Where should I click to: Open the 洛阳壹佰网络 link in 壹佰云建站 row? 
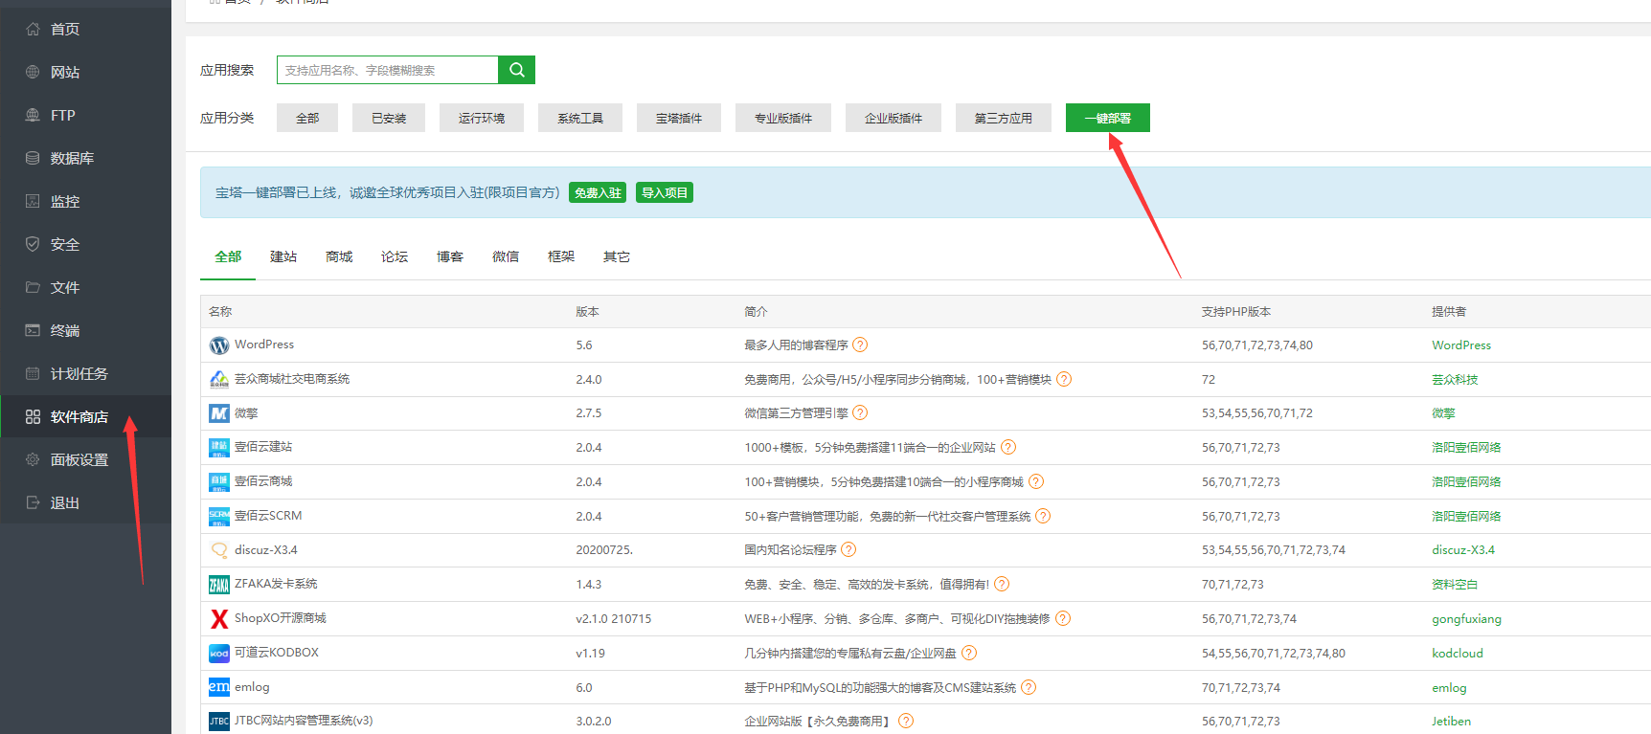1466,448
